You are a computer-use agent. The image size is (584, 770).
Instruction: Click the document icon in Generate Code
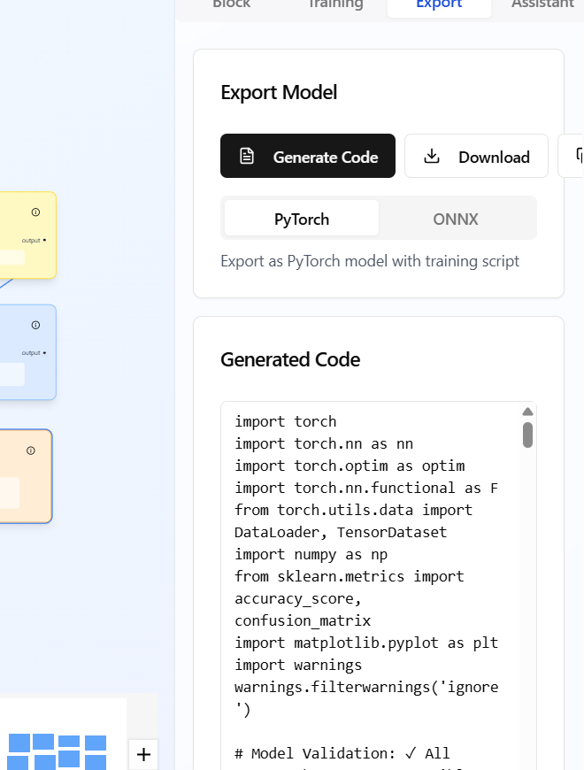(x=248, y=157)
